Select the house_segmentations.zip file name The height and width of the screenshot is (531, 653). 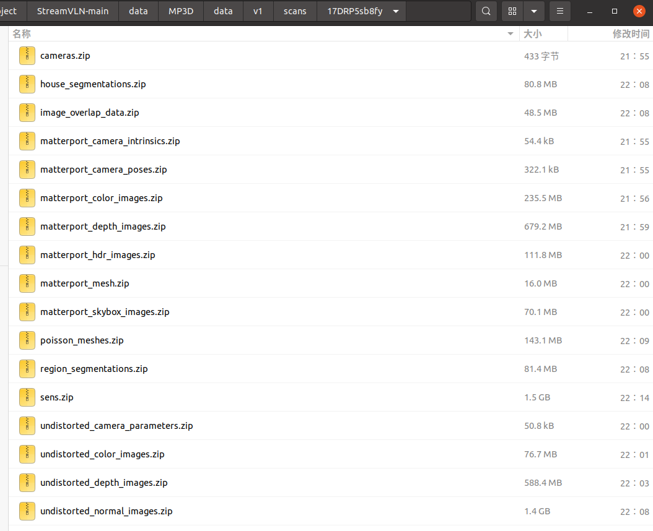click(x=93, y=84)
